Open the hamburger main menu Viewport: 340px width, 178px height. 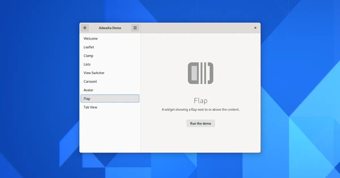(x=135, y=28)
